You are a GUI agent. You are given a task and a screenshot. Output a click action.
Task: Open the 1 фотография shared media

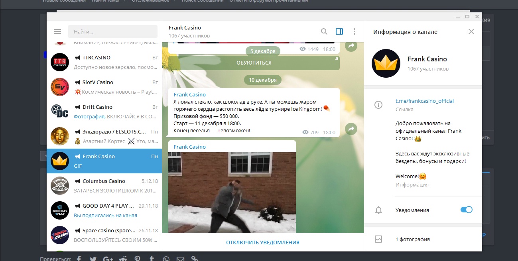pyautogui.click(x=413, y=239)
